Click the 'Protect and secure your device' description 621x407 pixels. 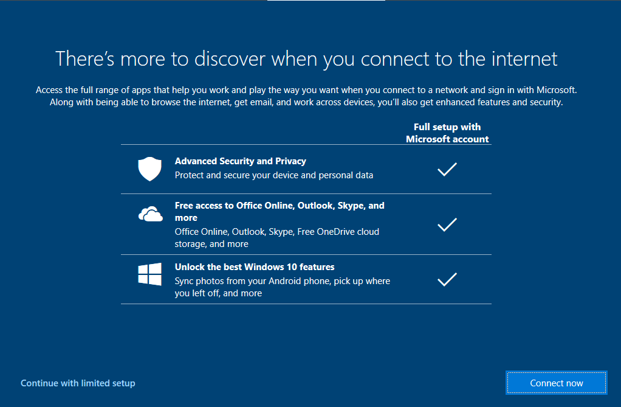pos(273,175)
